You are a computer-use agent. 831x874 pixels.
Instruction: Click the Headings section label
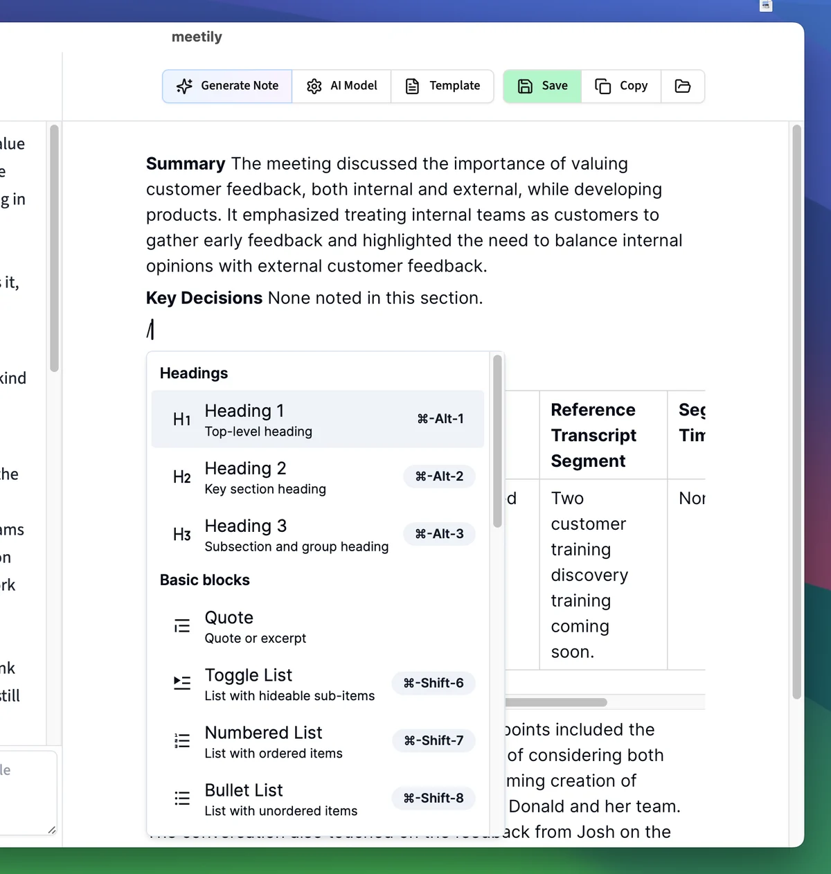click(194, 373)
